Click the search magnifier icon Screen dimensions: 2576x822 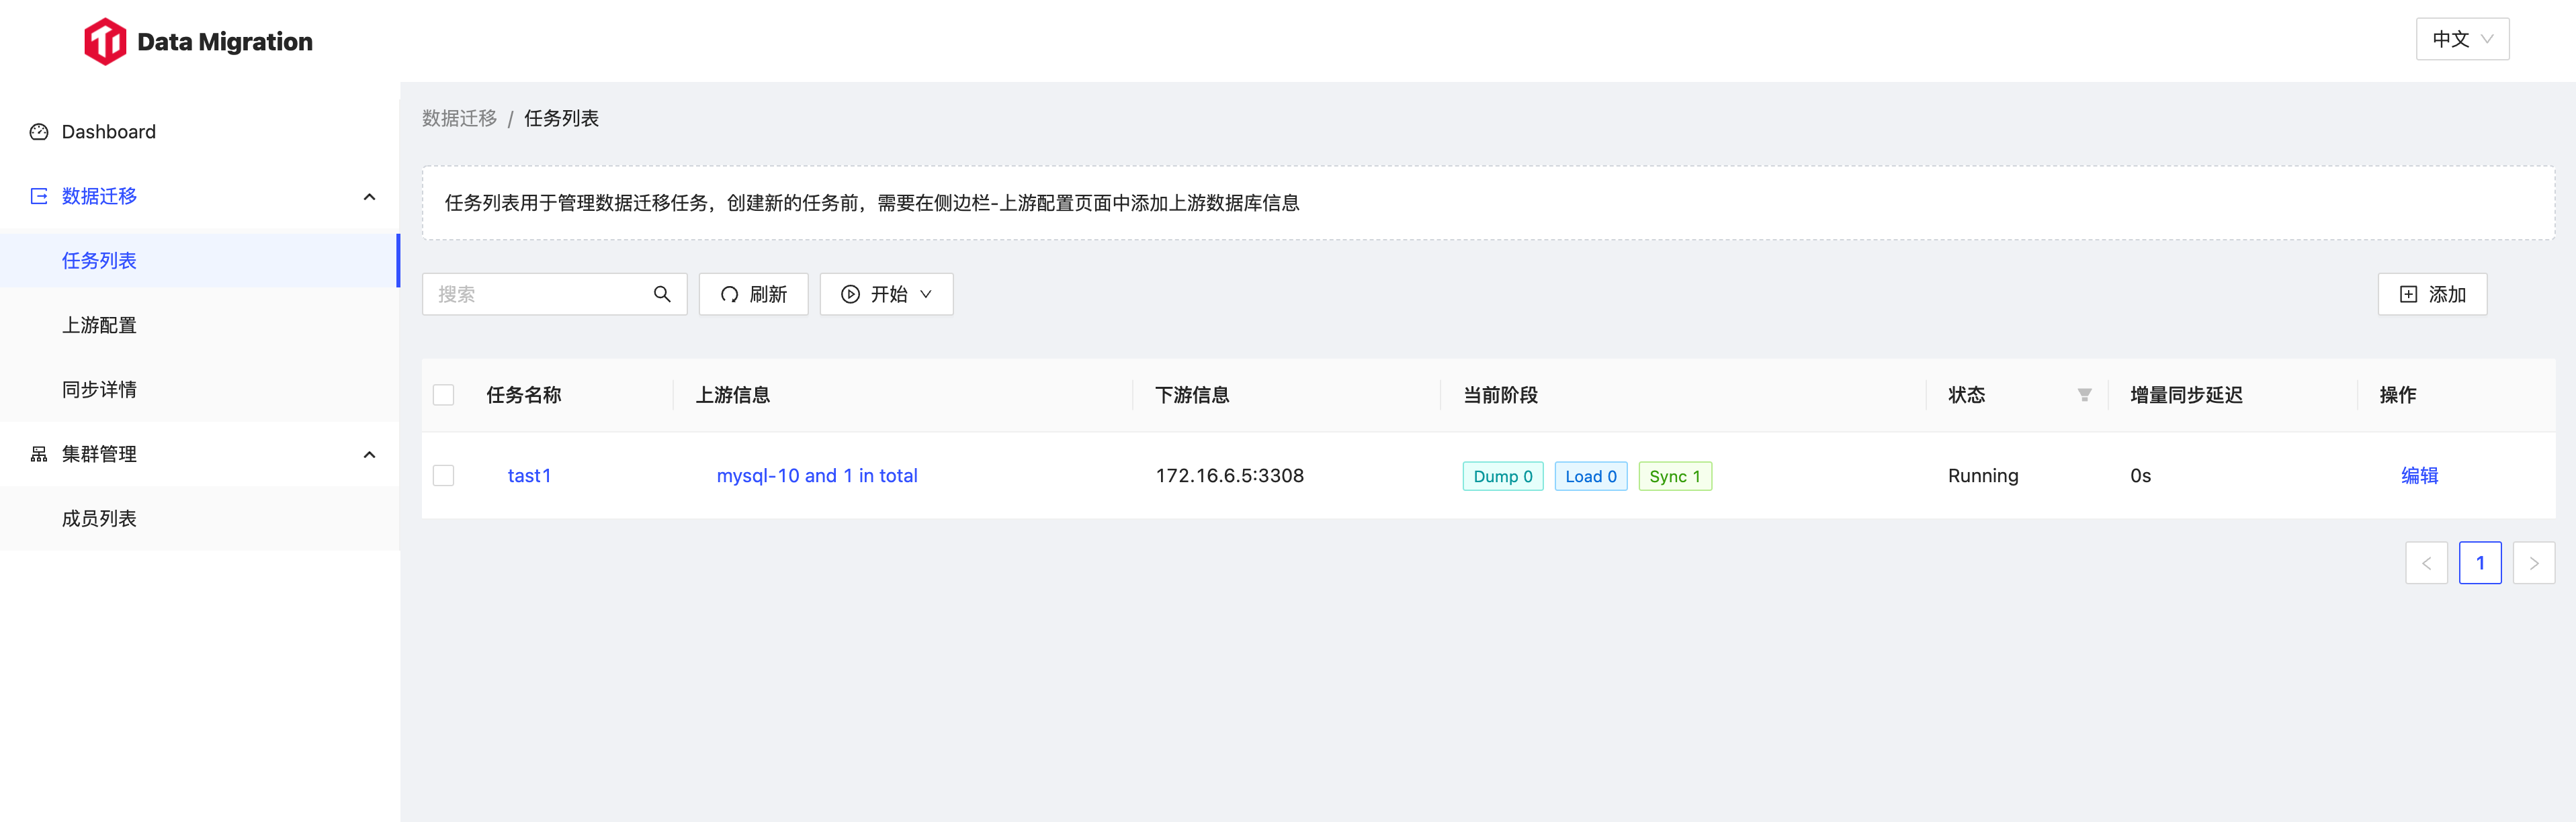pyautogui.click(x=662, y=294)
